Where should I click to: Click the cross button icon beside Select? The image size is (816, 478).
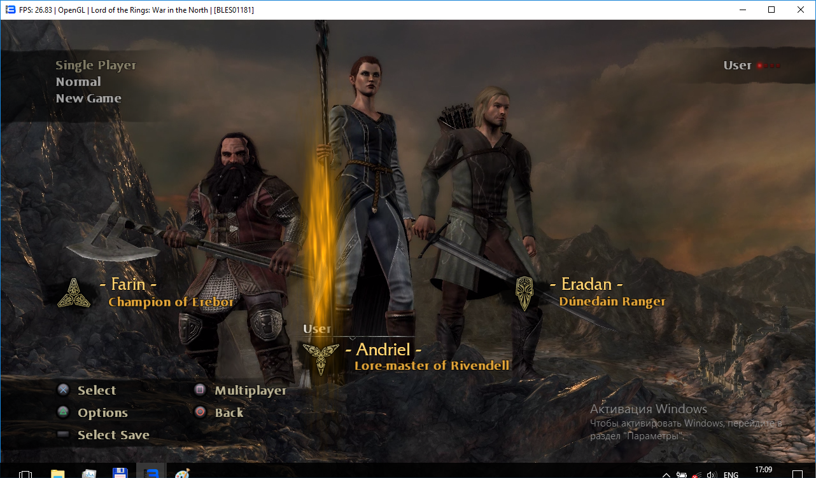63,390
